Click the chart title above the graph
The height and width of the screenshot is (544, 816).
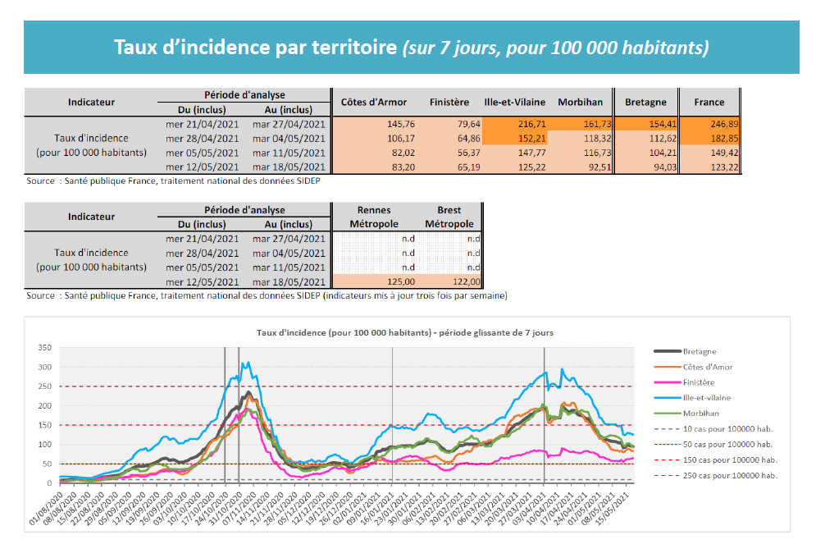(x=404, y=332)
